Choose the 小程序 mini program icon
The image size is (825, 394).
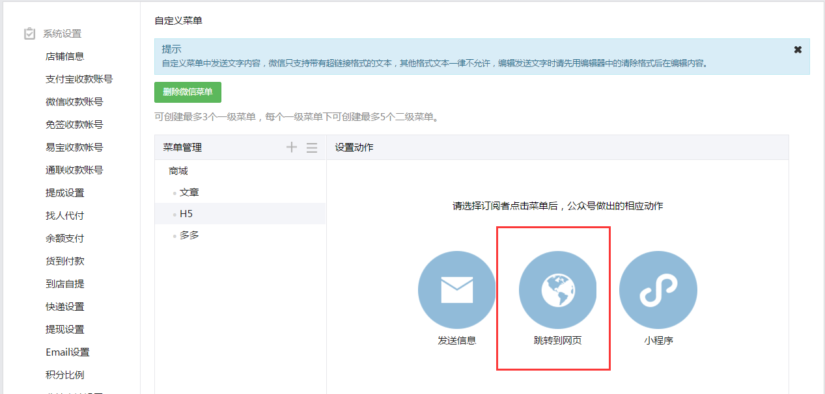(x=658, y=289)
